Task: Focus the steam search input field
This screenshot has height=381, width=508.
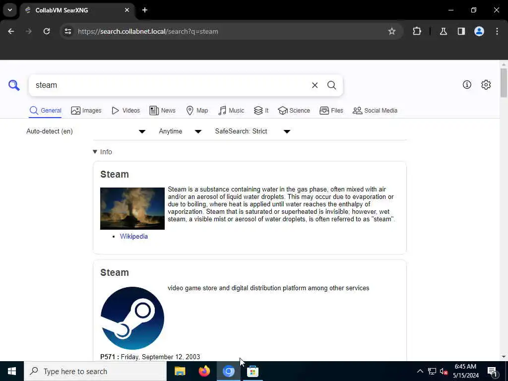Action: click(170, 85)
